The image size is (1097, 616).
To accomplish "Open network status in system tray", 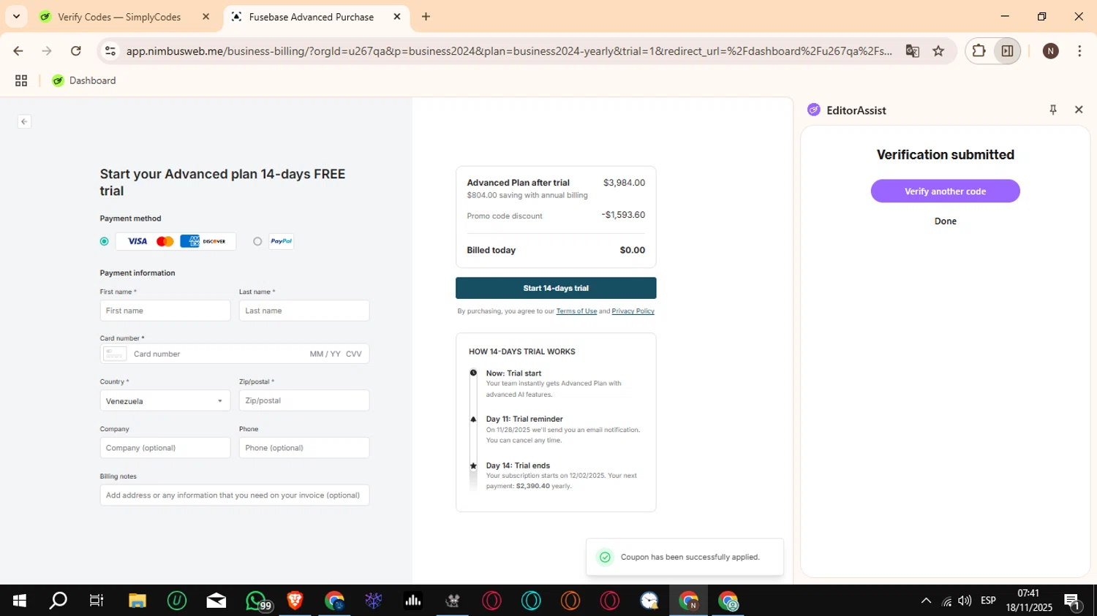I will tap(946, 601).
